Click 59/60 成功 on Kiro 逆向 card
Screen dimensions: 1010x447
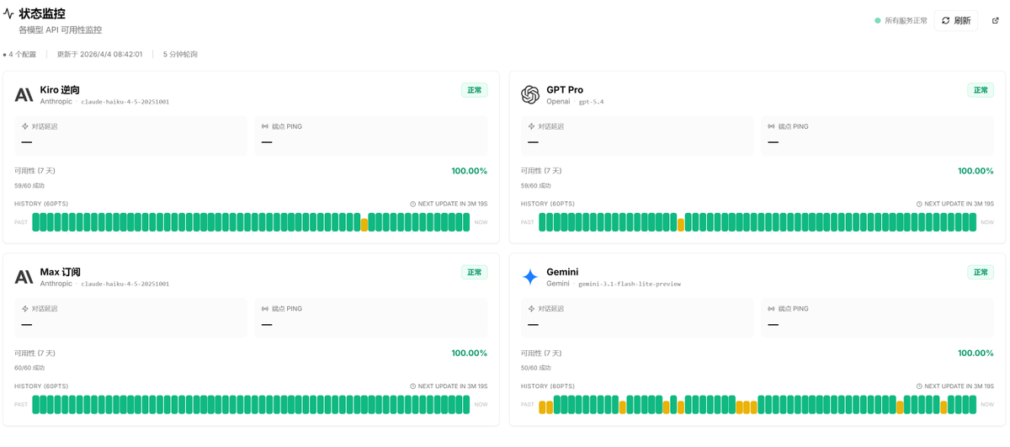pos(29,186)
